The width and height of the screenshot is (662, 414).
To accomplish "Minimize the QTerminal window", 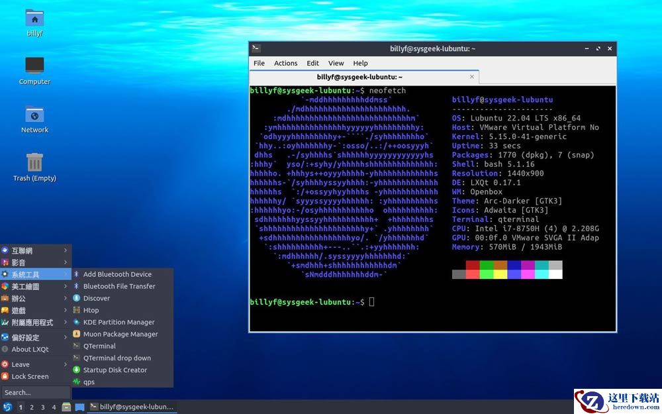I will 587,48.
